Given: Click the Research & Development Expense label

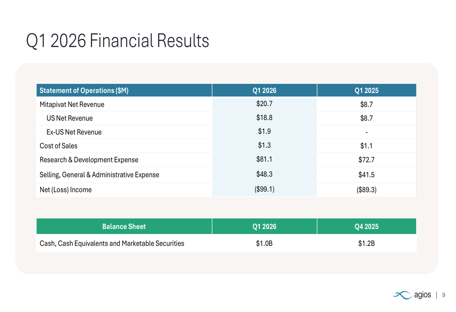Looking at the screenshot, I should tap(89, 160).
